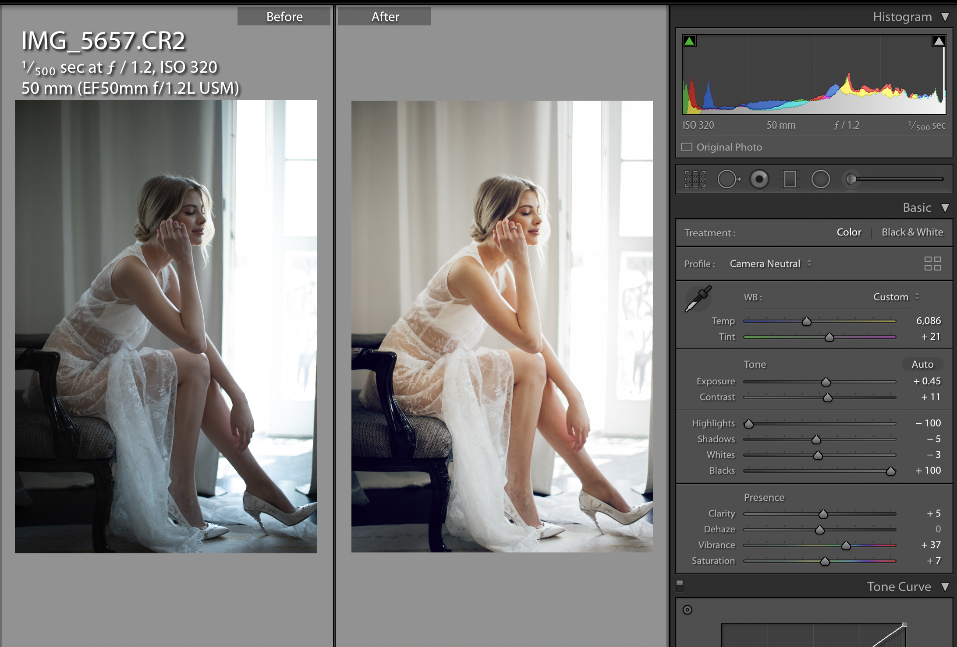Collapse the Histogram panel
This screenshot has width=957, height=647.
[945, 17]
